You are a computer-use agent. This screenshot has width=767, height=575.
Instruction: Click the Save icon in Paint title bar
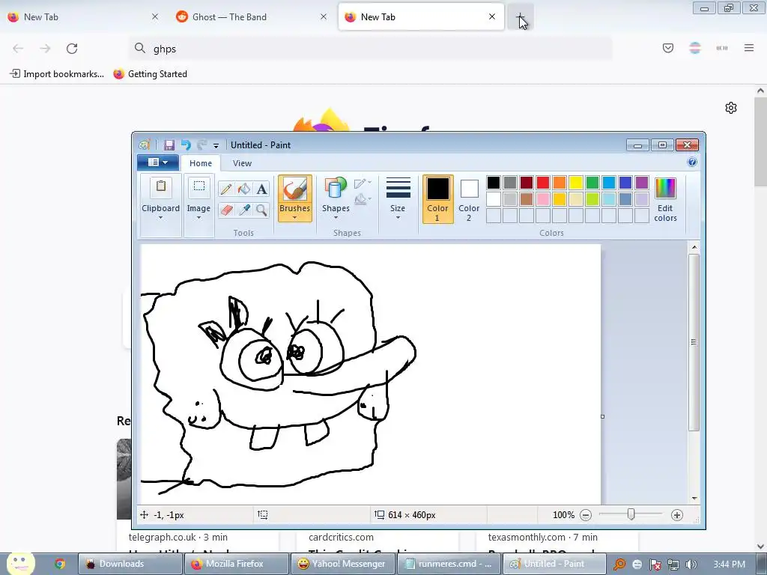click(x=169, y=145)
